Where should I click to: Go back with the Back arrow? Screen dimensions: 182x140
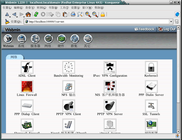(x=14, y=15)
